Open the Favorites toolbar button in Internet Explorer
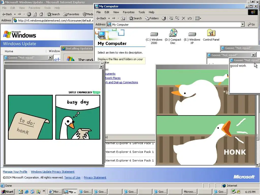Screen dimensions: 260x195 click(71, 14)
